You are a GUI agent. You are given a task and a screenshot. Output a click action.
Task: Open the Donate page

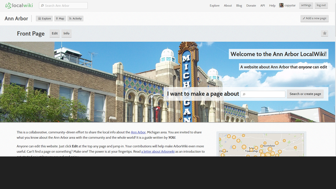click(x=251, y=6)
